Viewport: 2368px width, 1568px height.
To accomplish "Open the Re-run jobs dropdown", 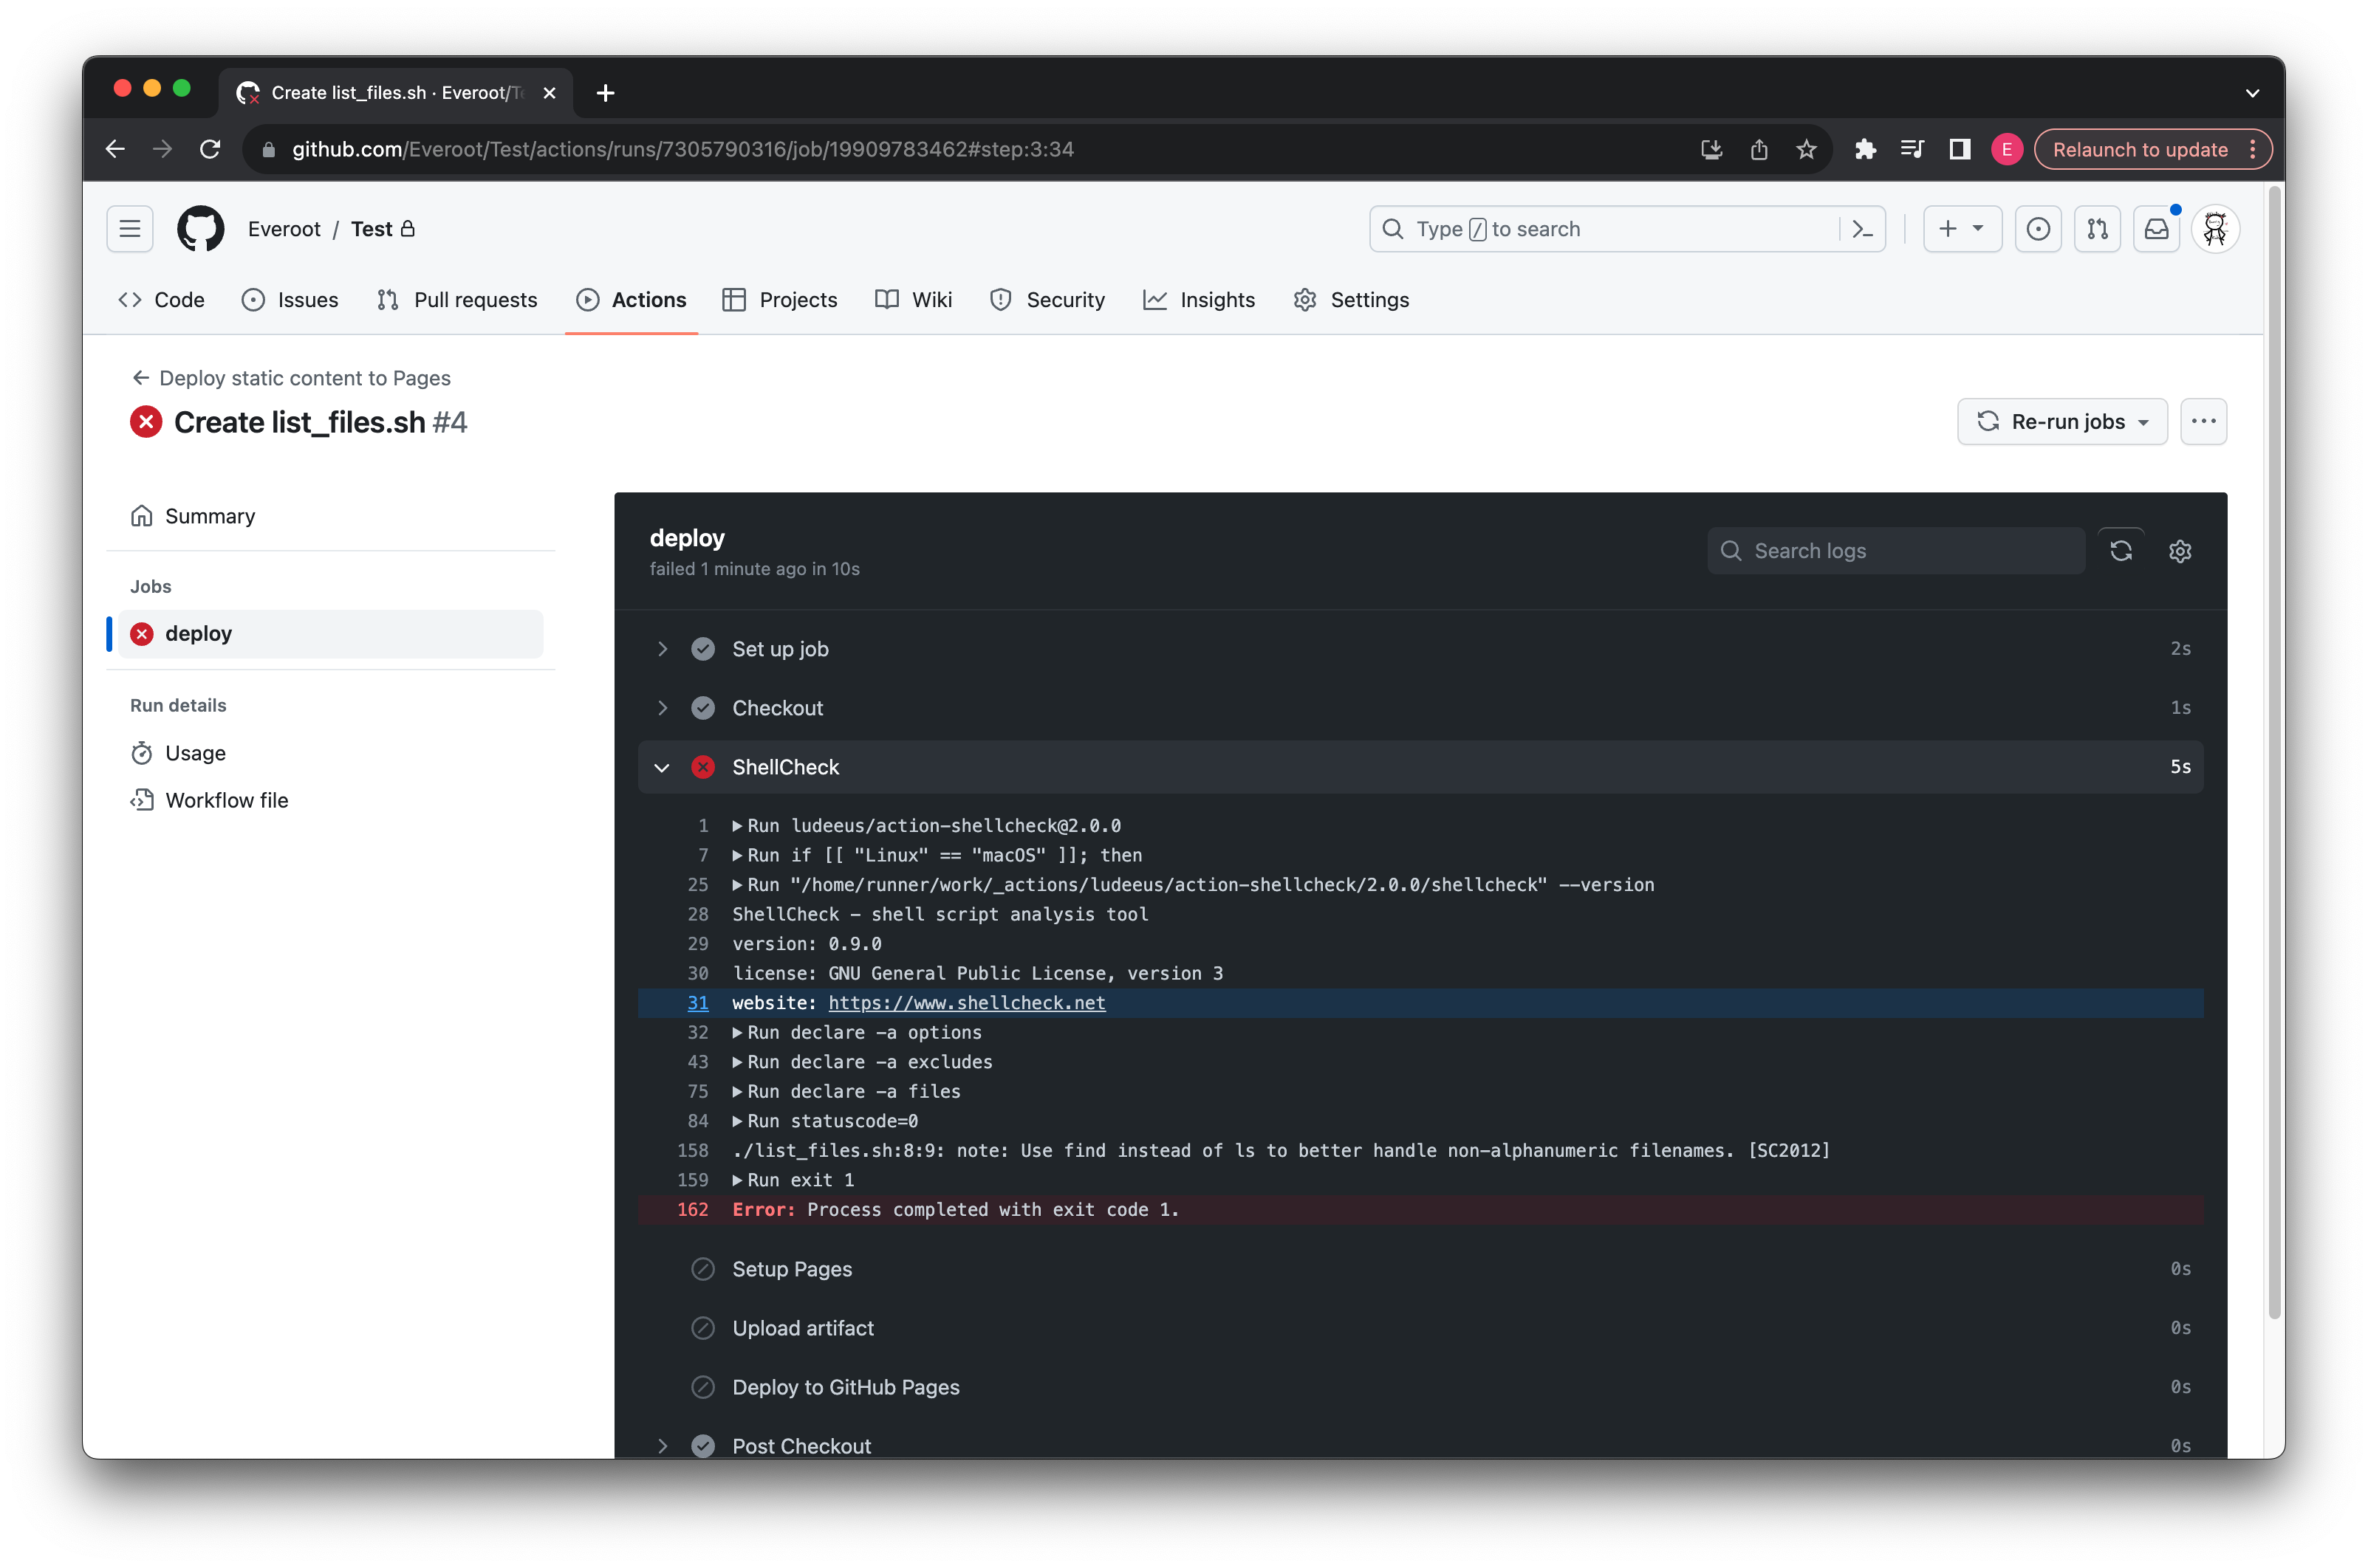I will point(2062,422).
